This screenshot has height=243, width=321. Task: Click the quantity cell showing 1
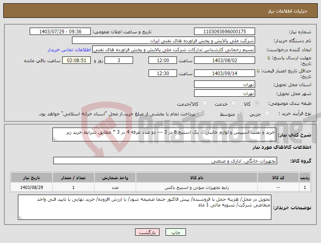coord(73,187)
